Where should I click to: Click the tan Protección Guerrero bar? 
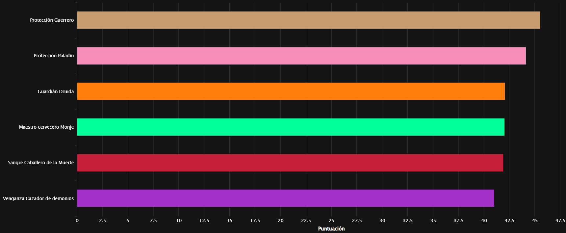tap(308, 20)
